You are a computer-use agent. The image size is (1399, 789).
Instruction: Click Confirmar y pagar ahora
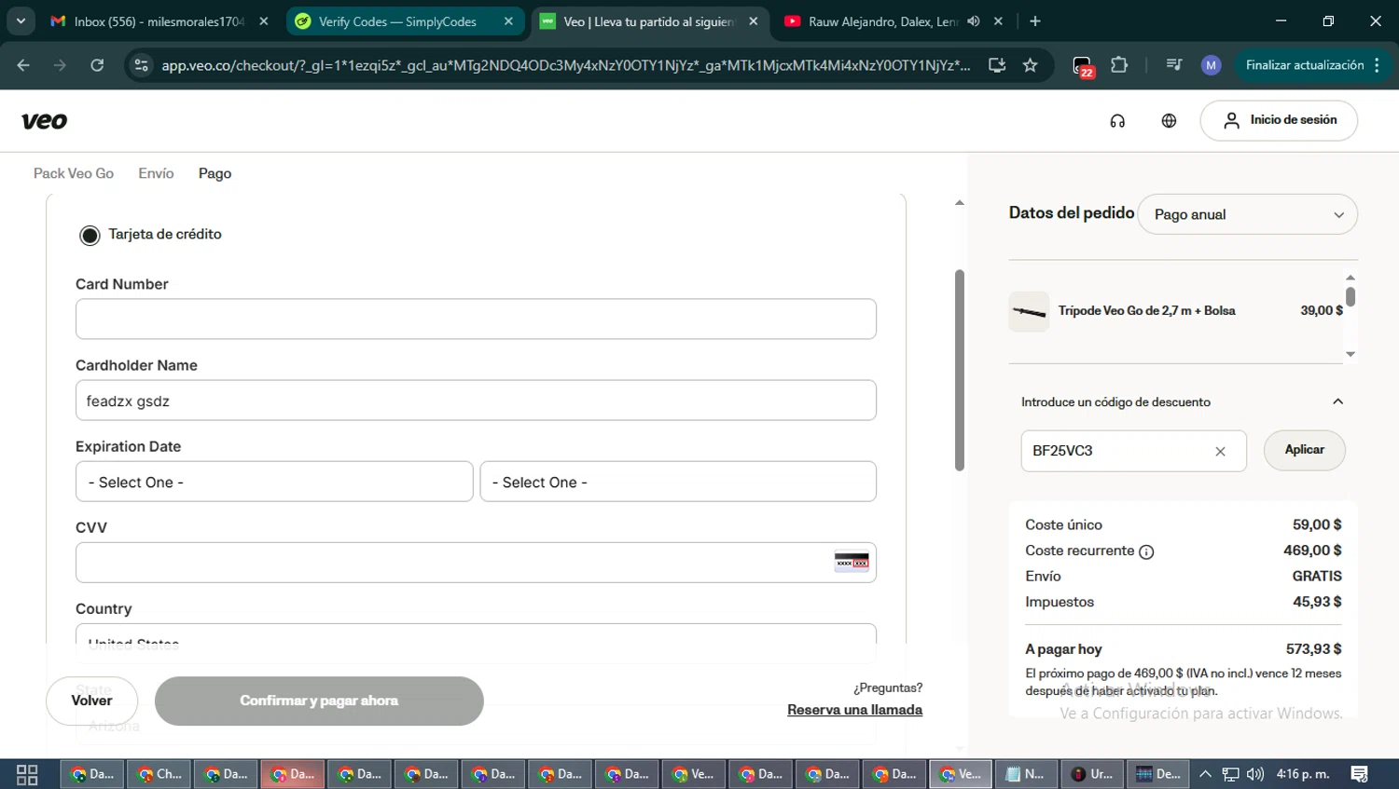319,701
